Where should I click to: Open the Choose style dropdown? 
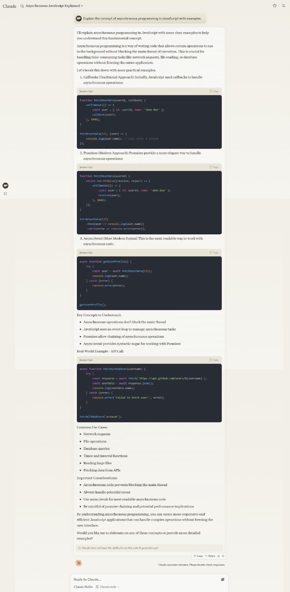108,587
